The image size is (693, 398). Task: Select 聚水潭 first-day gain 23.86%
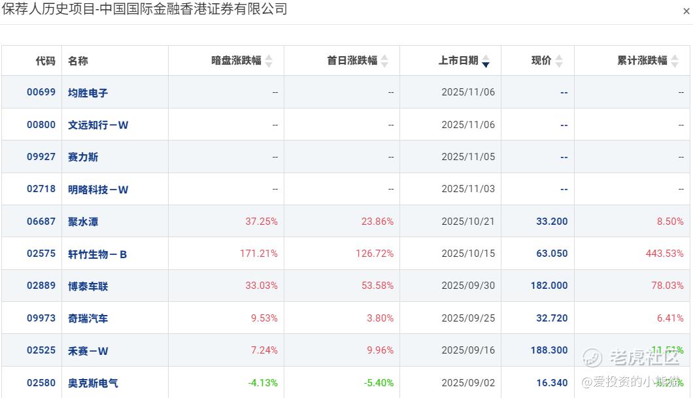pos(377,221)
